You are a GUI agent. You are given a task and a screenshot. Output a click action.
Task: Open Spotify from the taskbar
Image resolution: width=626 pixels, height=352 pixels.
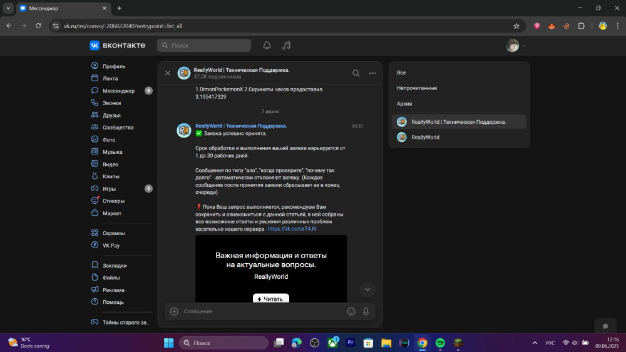[440, 343]
